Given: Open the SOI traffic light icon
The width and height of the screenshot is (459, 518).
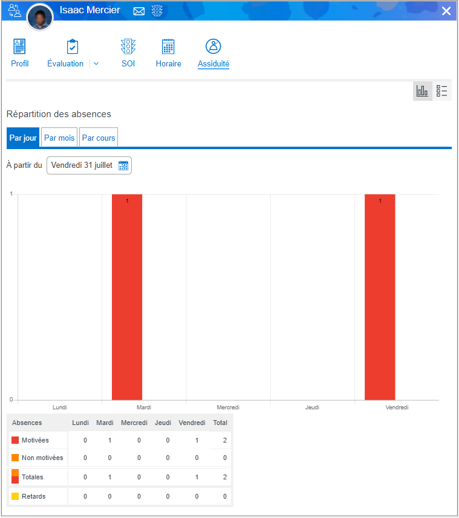Looking at the screenshot, I should point(128,47).
